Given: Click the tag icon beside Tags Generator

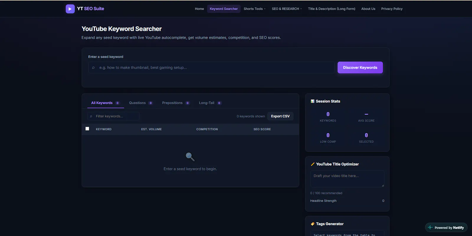Looking at the screenshot, I should 312,224.
